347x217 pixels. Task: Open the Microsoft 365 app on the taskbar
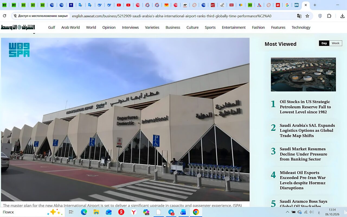click(146, 212)
